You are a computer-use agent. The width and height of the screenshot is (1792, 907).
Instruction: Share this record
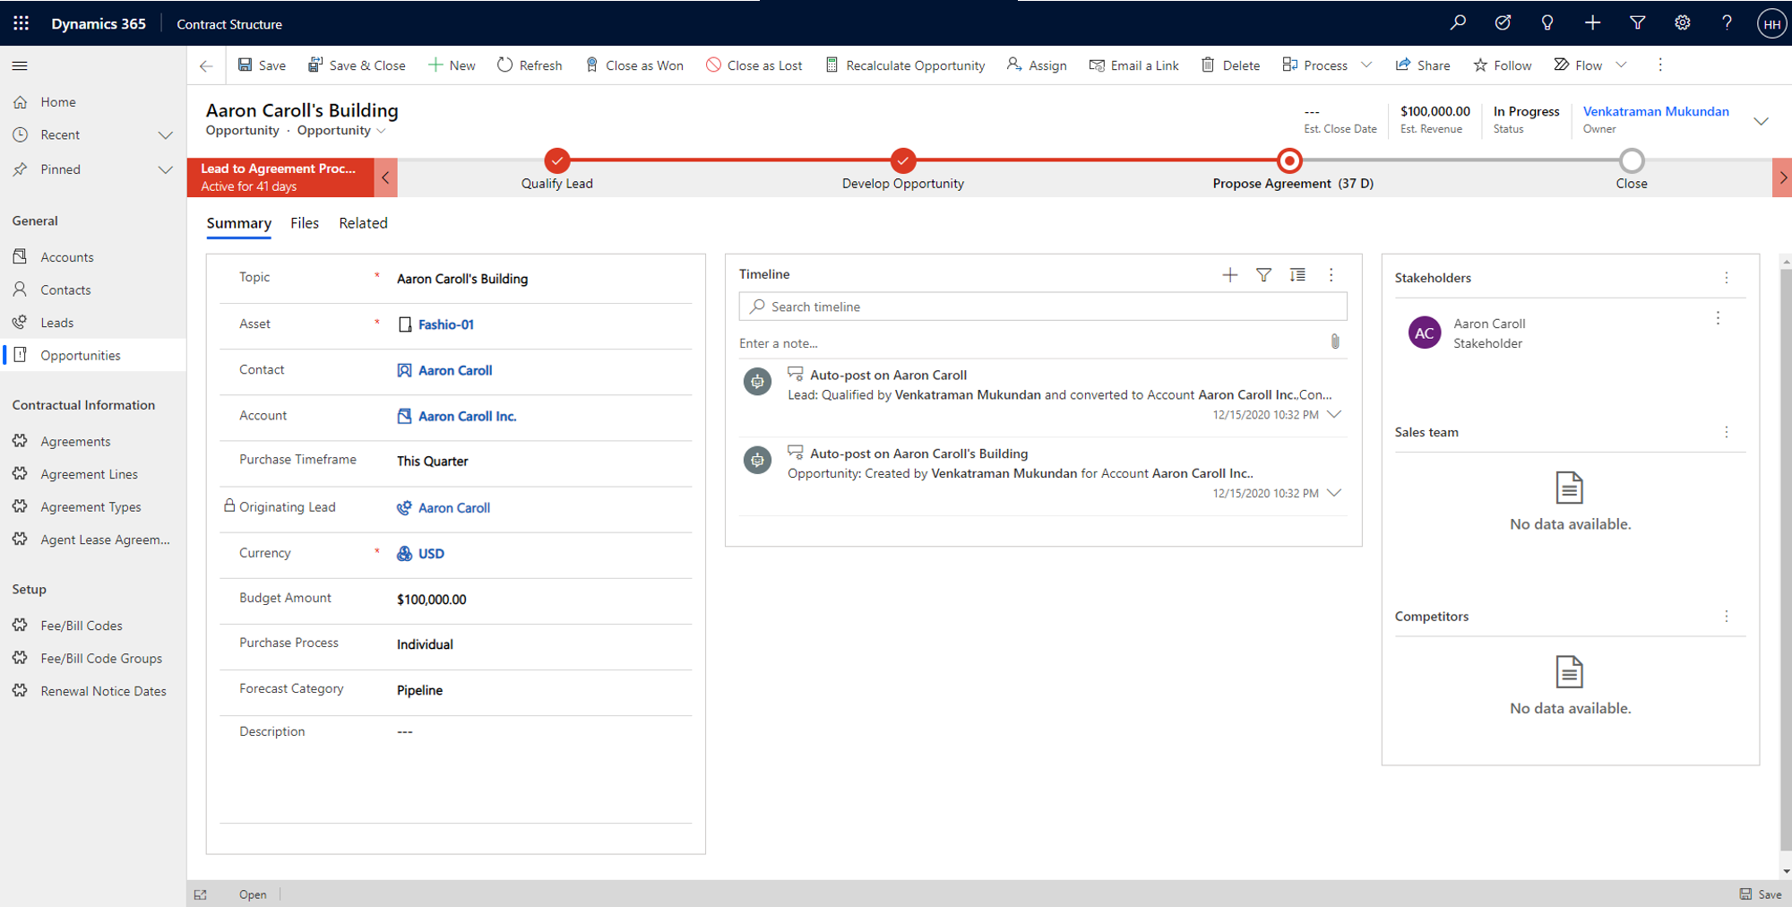click(1423, 65)
